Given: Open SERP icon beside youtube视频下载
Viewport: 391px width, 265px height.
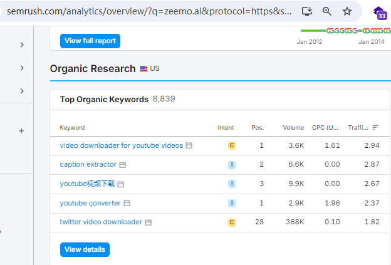Looking at the screenshot, I should click(x=121, y=184).
